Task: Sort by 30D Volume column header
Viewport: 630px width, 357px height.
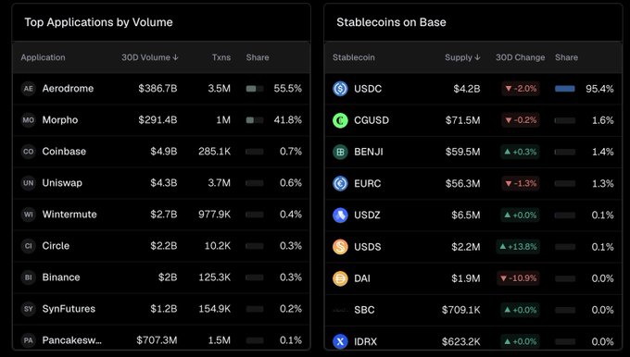Action: pos(150,57)
